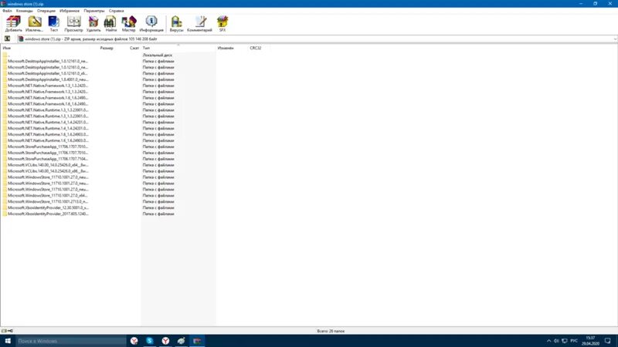
Task: Run the Тест archive test tool
Action: pyautogui.click(x=53, y=24)
